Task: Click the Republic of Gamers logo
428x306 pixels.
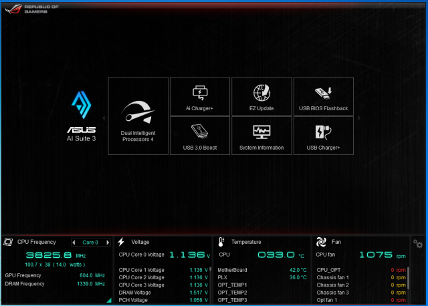Action: (x=32, y=9)
